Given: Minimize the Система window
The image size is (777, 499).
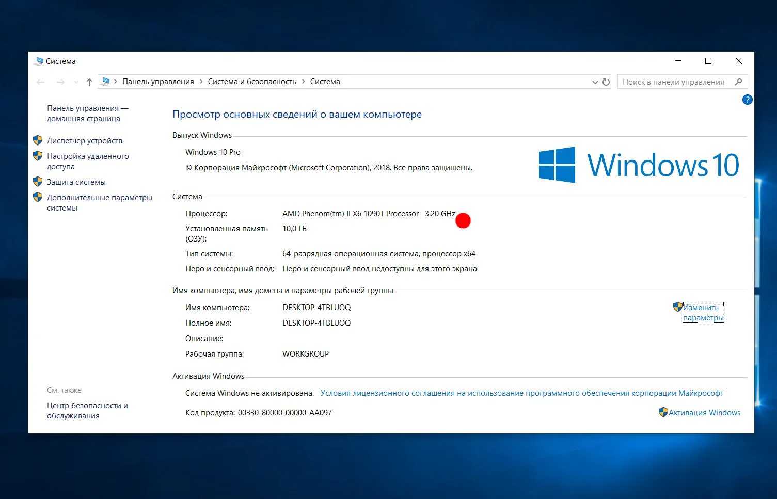Looking at the screenshot, I should (678, 61).
